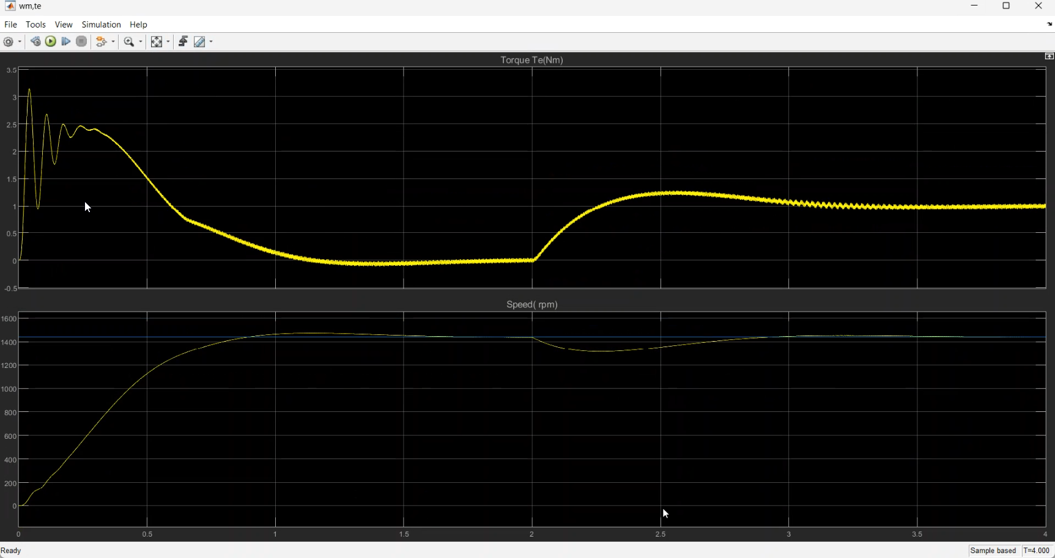Click the 'Sample based' status bar label

pos(993,551)
